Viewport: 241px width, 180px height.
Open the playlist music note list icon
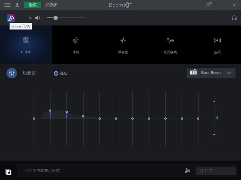coord(188,170)
